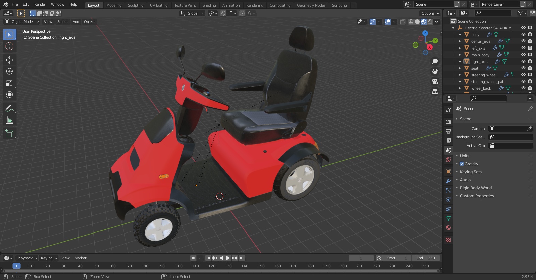Activate the Transform tool
The height and width of the screenshot is (280, 536).
click(9, 95)
